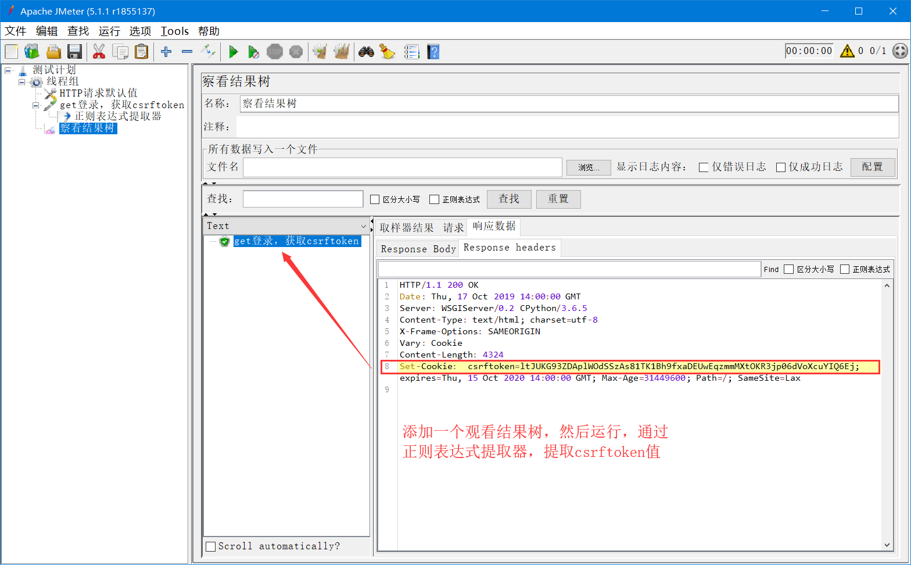Open the 文件 menu

pyautogui.click(x=16, y=31)
